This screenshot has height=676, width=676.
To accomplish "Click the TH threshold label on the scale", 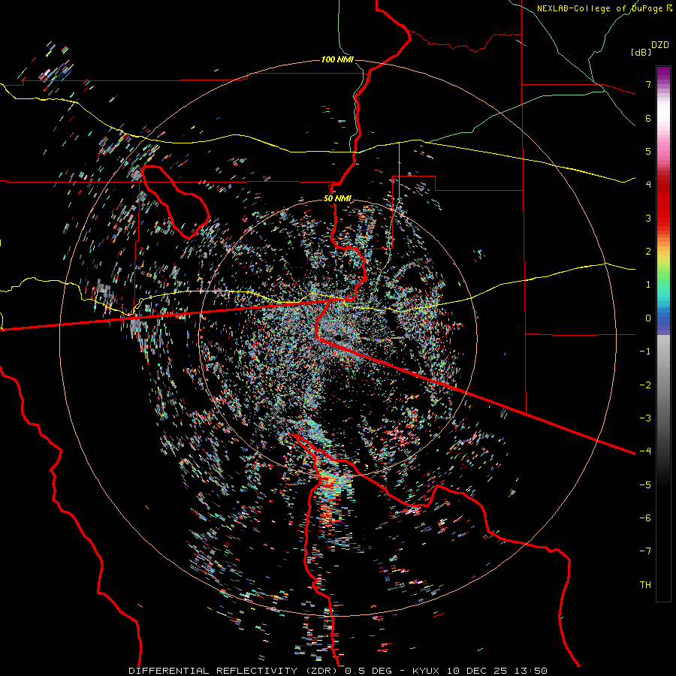I will pos(645,585).
